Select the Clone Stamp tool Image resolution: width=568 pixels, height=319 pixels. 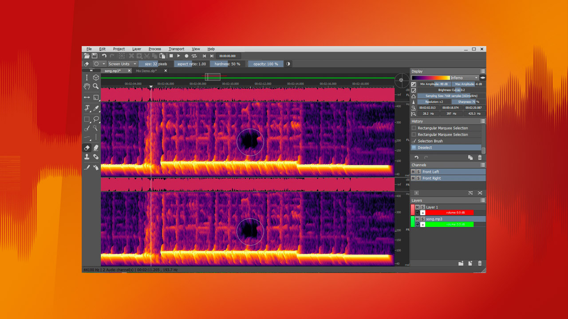pyautogui.click(x=87, y=157)
